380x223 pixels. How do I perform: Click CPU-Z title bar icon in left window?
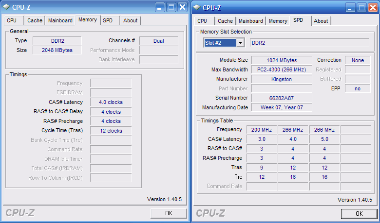point(6,7)
